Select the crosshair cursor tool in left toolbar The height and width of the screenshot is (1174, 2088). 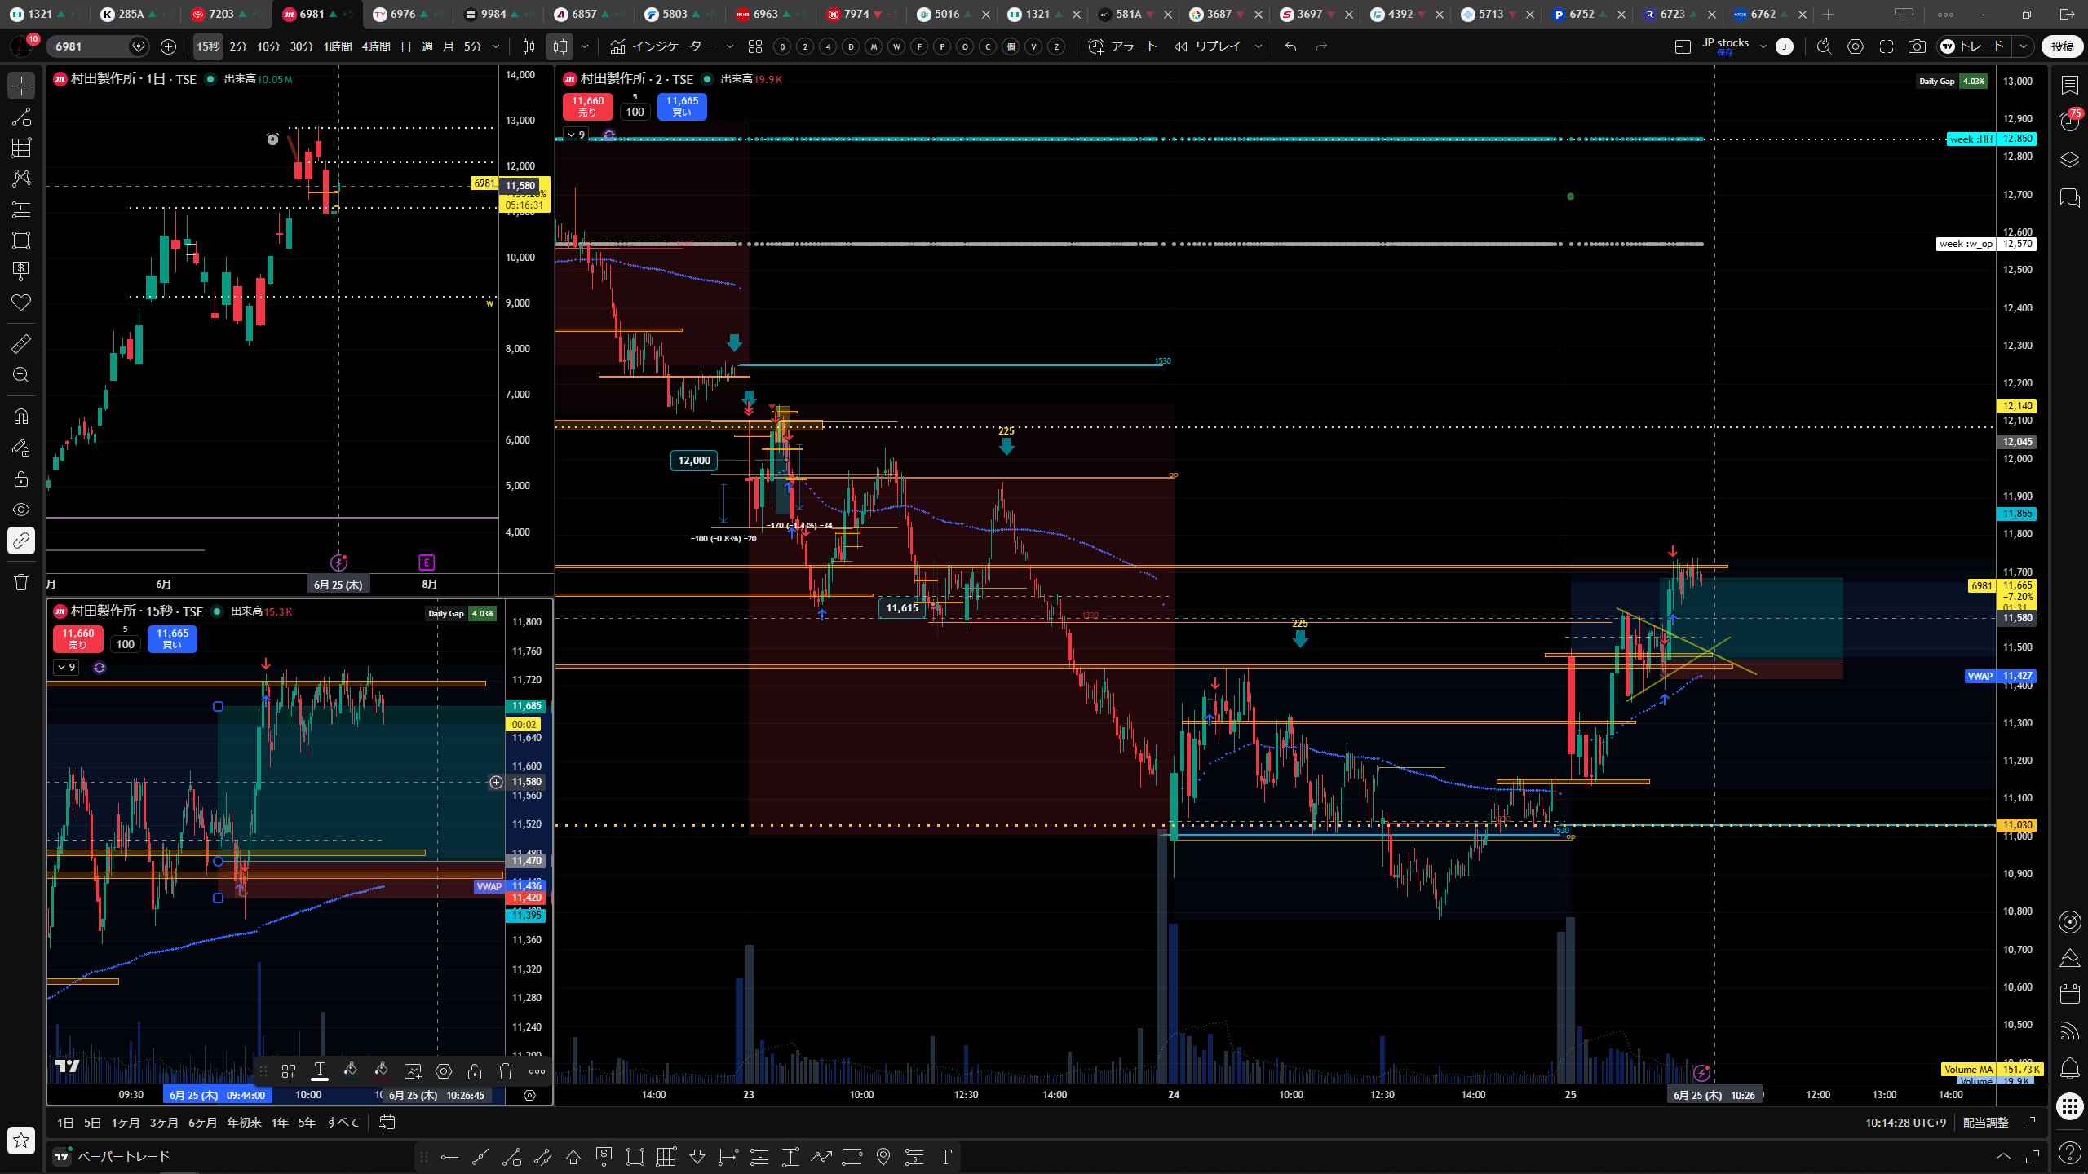(21, 86)
